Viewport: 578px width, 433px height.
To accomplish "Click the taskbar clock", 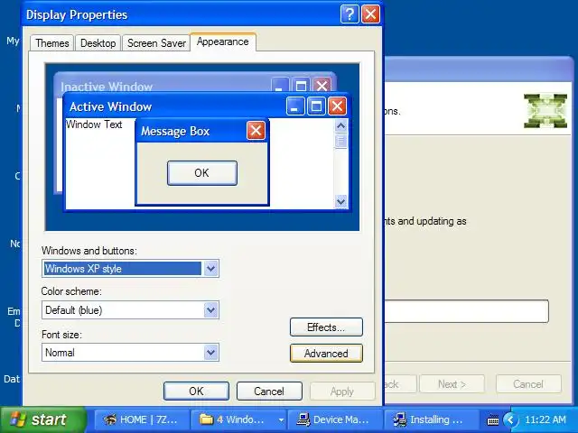I will [x=545, y=419].
